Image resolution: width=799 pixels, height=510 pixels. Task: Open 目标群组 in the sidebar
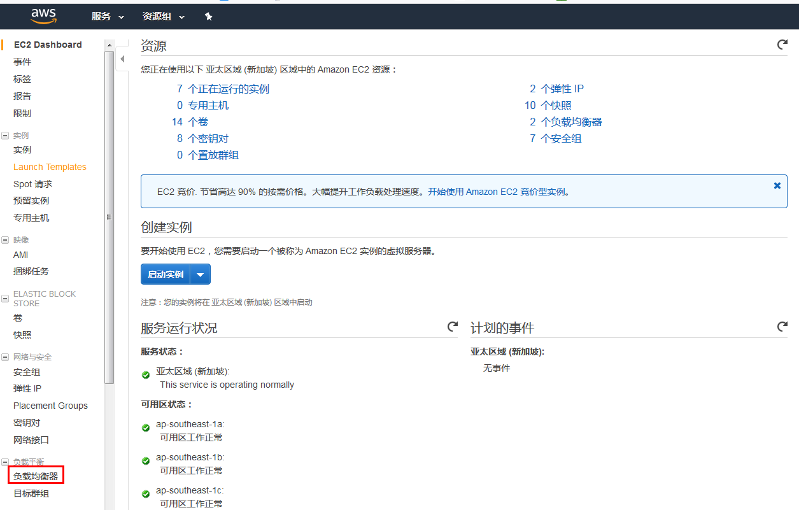[x=31, y=493]
